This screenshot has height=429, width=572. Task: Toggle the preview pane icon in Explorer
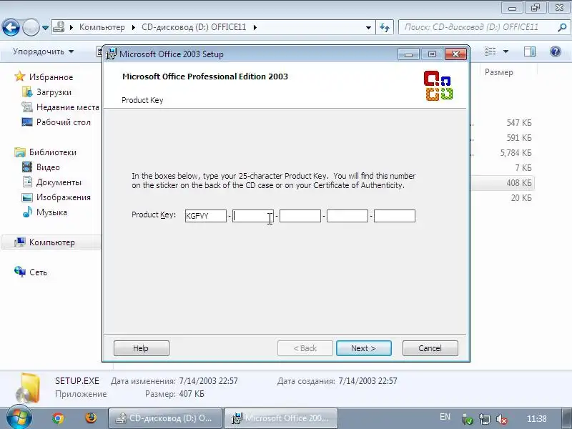529,51
